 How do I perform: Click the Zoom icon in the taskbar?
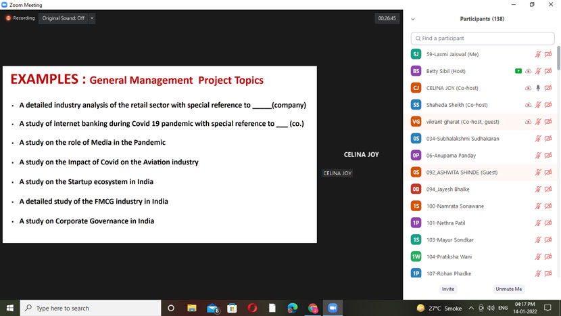point(333,308)
